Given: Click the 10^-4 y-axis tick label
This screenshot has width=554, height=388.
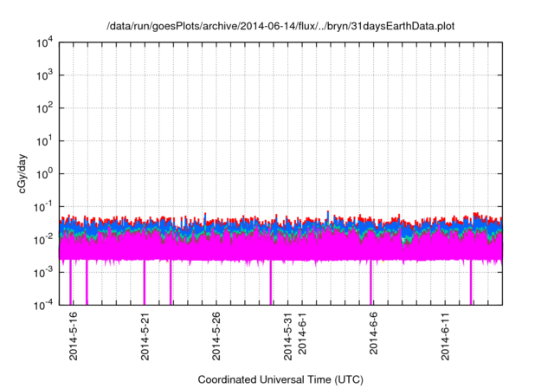Looking at the screenshot, I should click(x=43, y=305).
